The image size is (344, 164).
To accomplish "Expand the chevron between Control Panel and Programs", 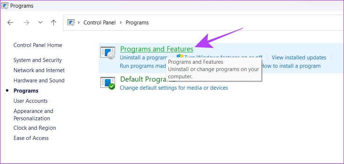I will pos(121,23).
